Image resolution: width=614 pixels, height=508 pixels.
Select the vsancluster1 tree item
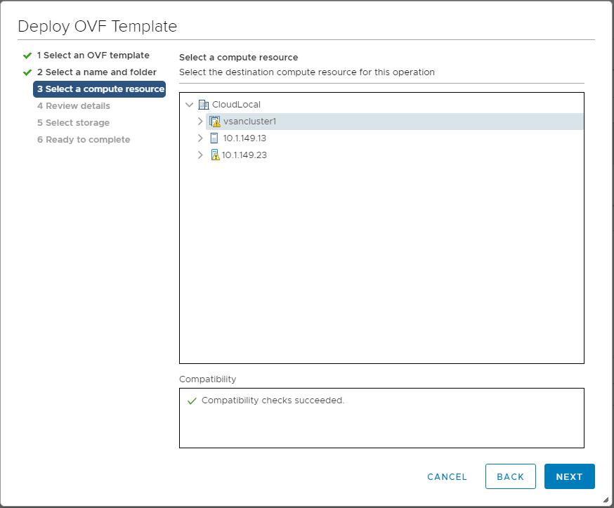pos(249,122)
